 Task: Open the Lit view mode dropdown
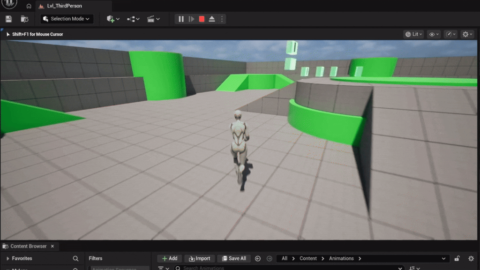click(413, 34)
